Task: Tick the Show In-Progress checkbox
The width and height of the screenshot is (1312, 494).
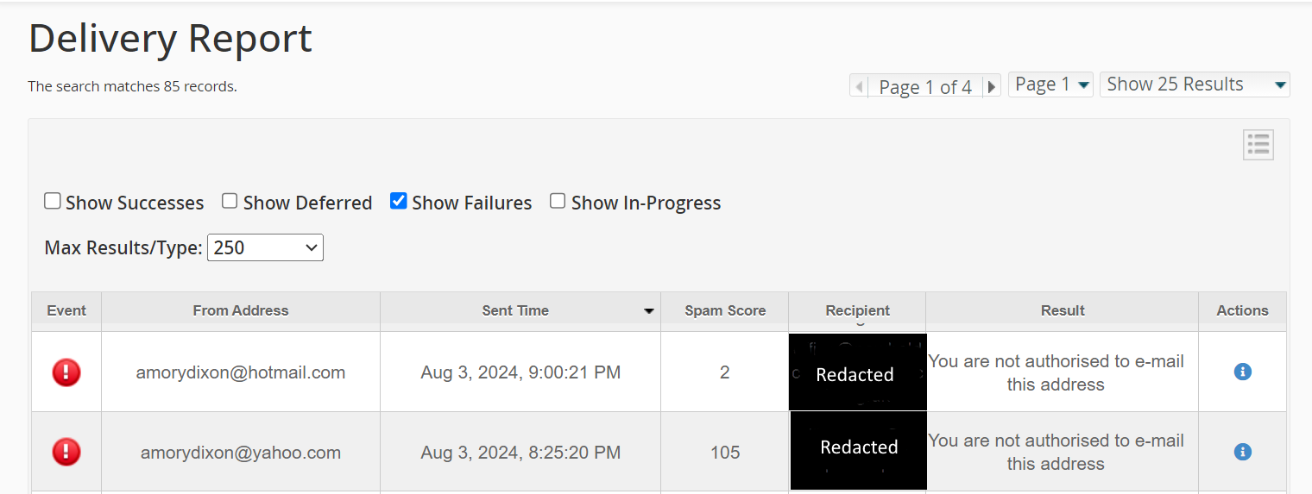Action: click(x=558, y=201)
